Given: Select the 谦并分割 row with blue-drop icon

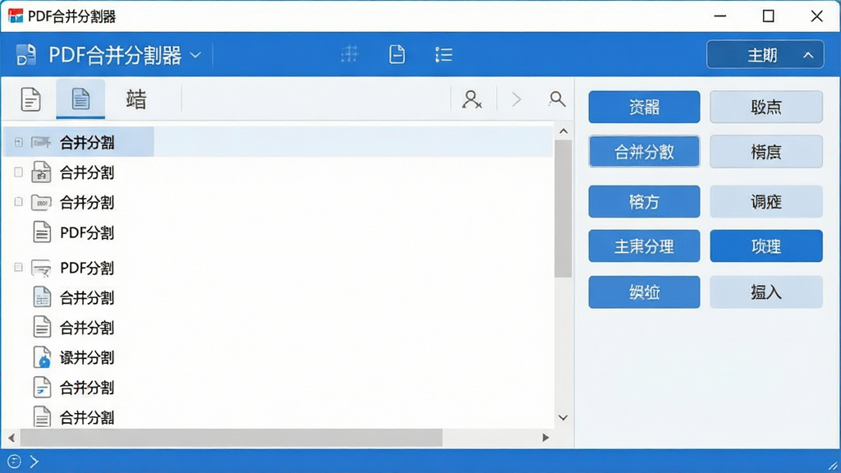Looking at the screenshot, I should pyautogui.click(x=87, y=358).
